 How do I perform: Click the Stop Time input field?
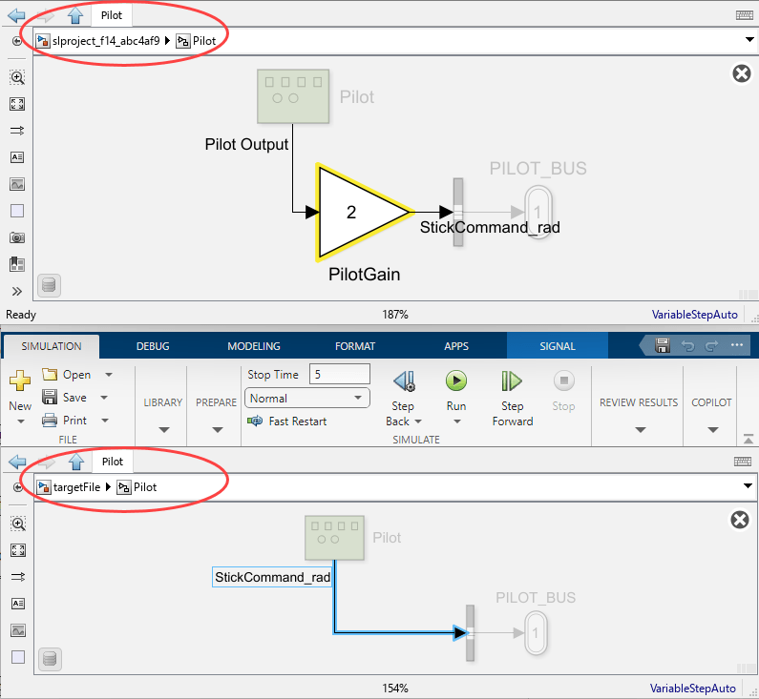tap(340, 375)
